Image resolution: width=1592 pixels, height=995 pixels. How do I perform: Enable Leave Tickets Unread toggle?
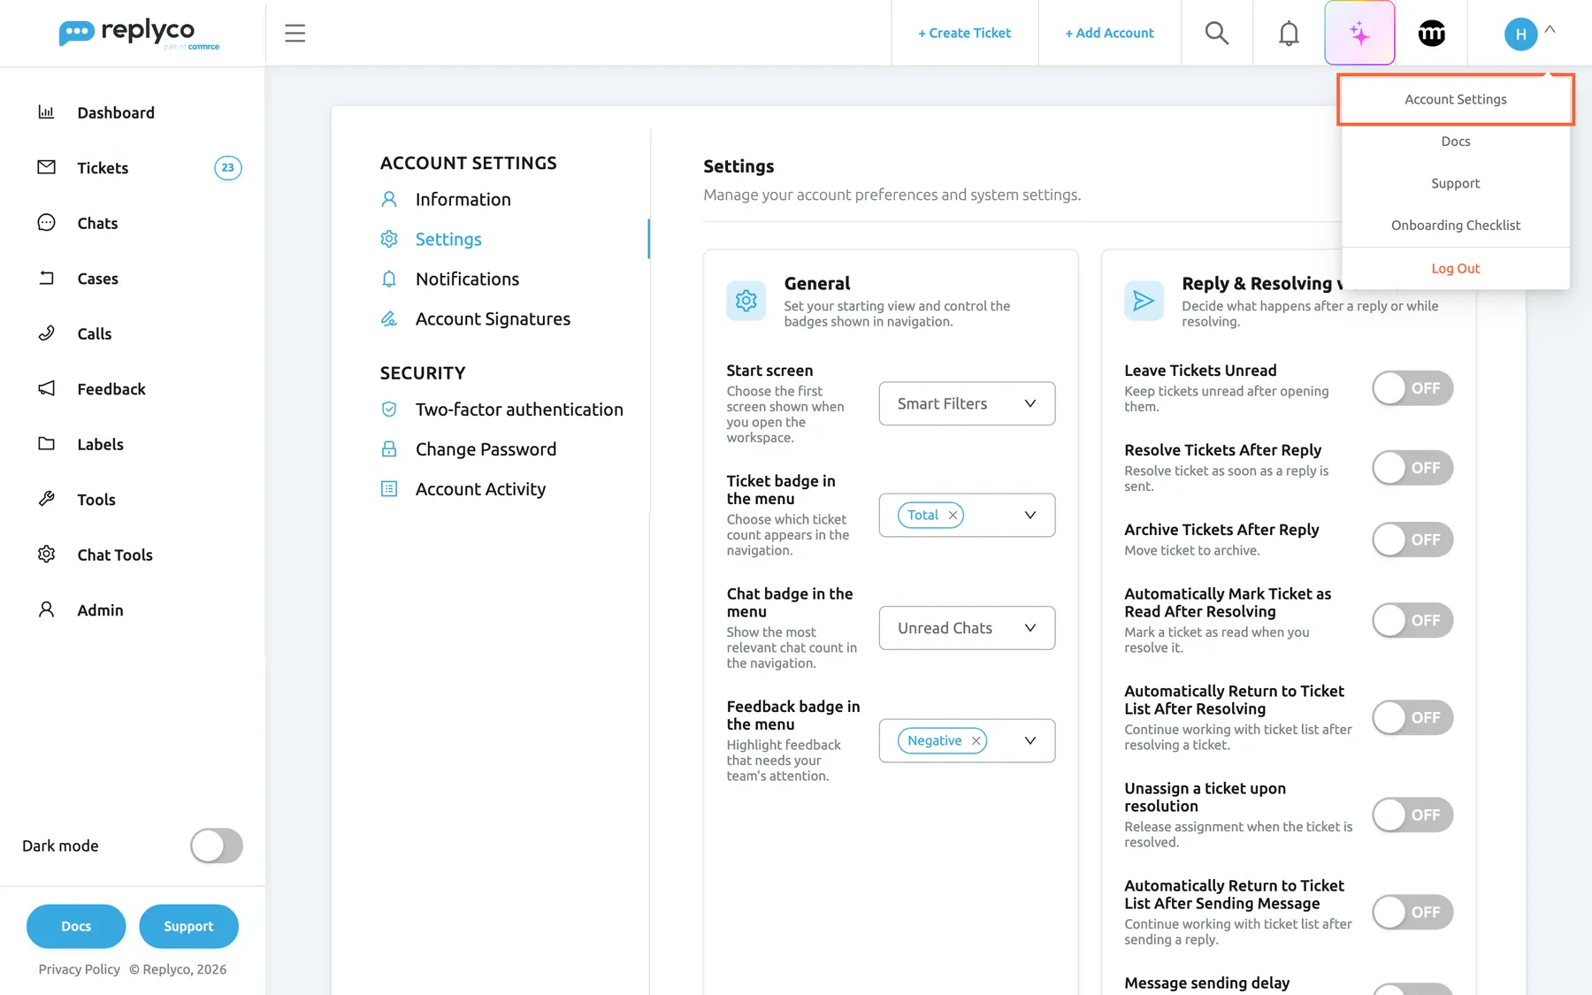1412,388
